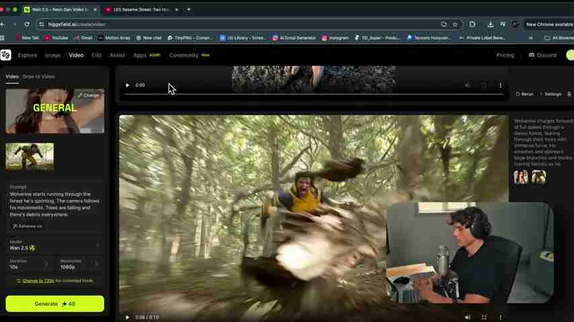Select the Wolverine reference image thumbnail

[30, 157]
